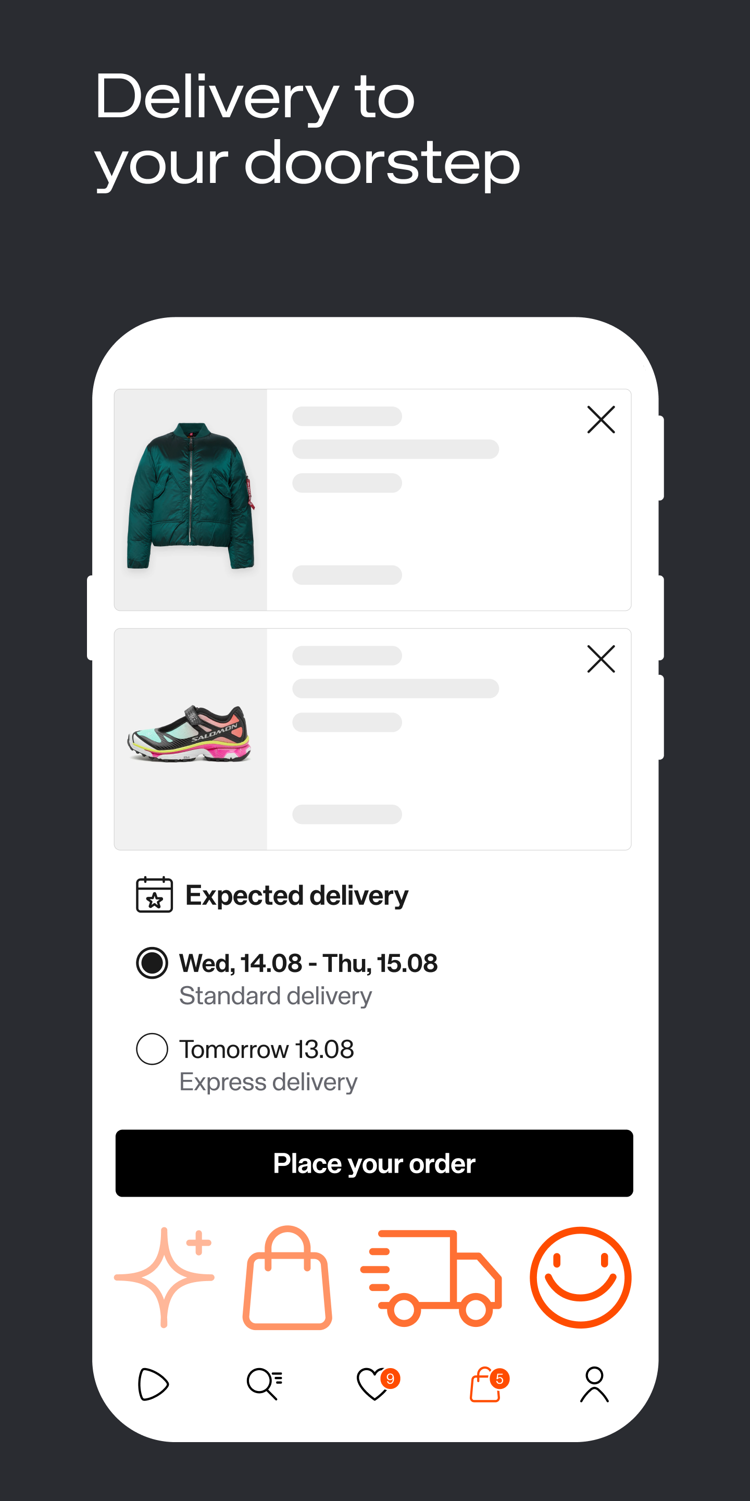750x1501 pixels.
Task: Choose Express delivery Tomorrow 13.08
Action: 152,1049
